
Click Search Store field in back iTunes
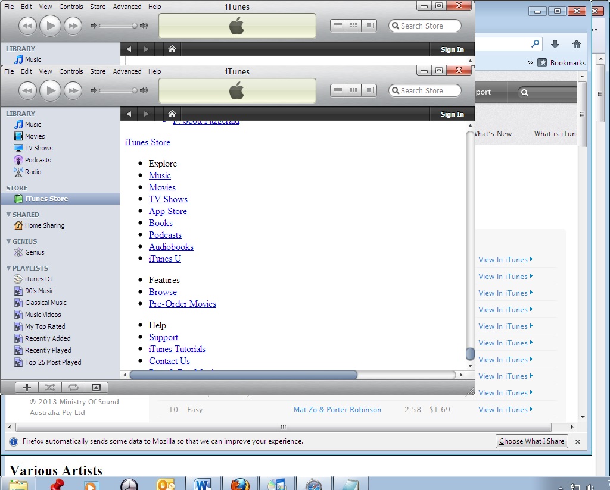(425, 26)
